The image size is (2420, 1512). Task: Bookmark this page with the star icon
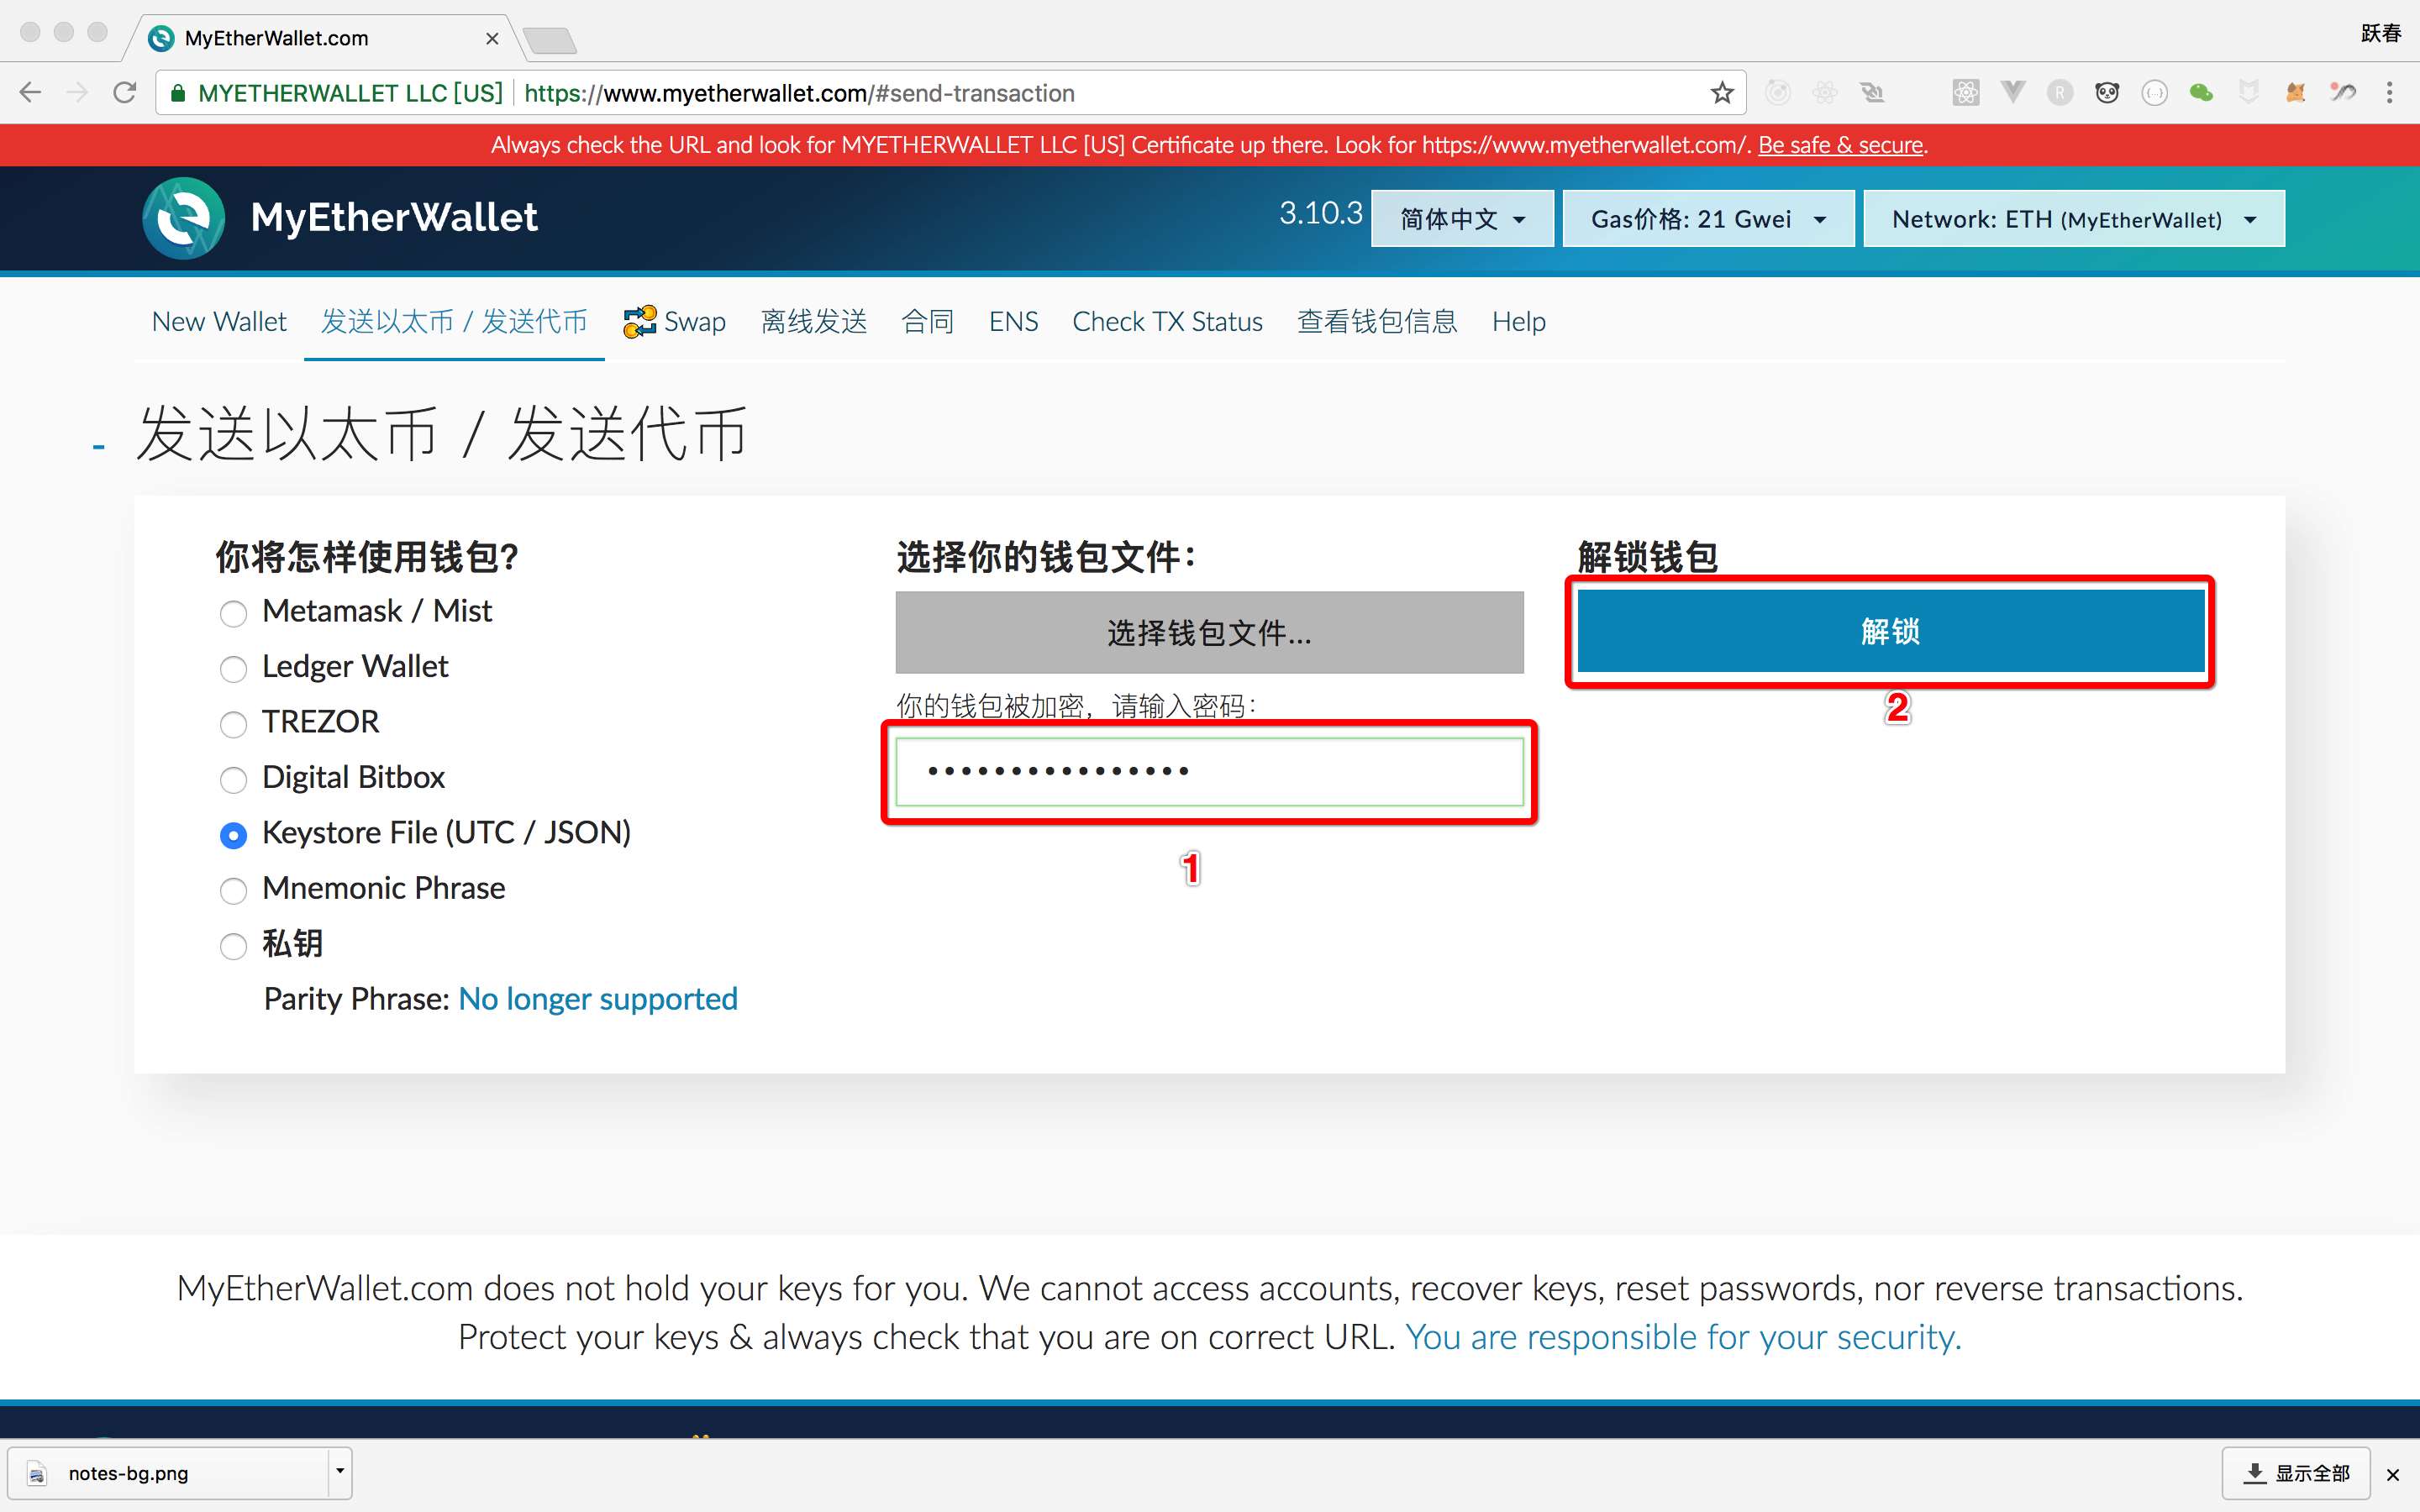1721,93
